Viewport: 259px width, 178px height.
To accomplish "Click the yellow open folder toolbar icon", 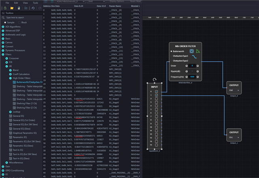I will pos(12,8).
